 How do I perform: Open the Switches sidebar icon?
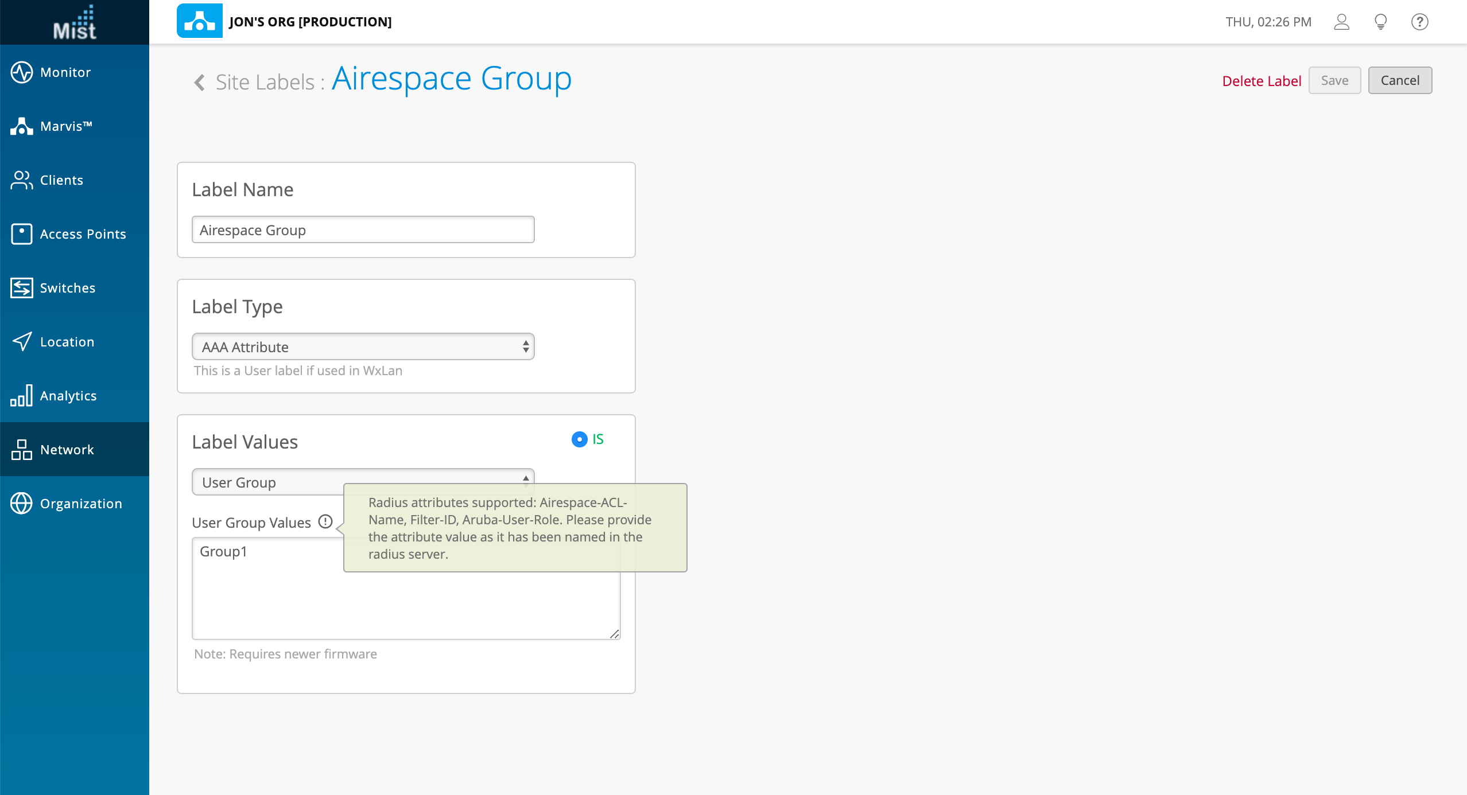(22, 288)
